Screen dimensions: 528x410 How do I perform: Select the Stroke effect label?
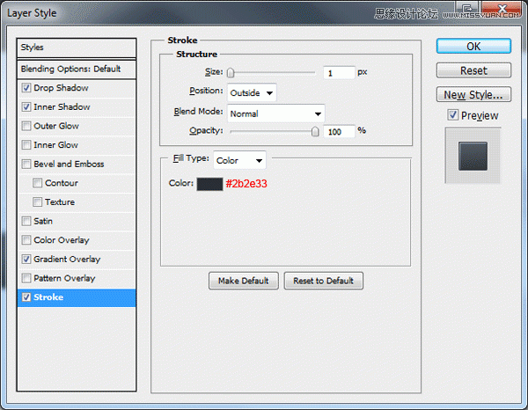pos(48,297)
